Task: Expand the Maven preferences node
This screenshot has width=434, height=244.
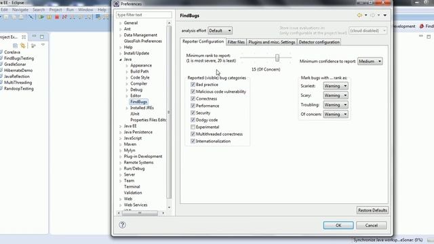Action: coord(121,144)
